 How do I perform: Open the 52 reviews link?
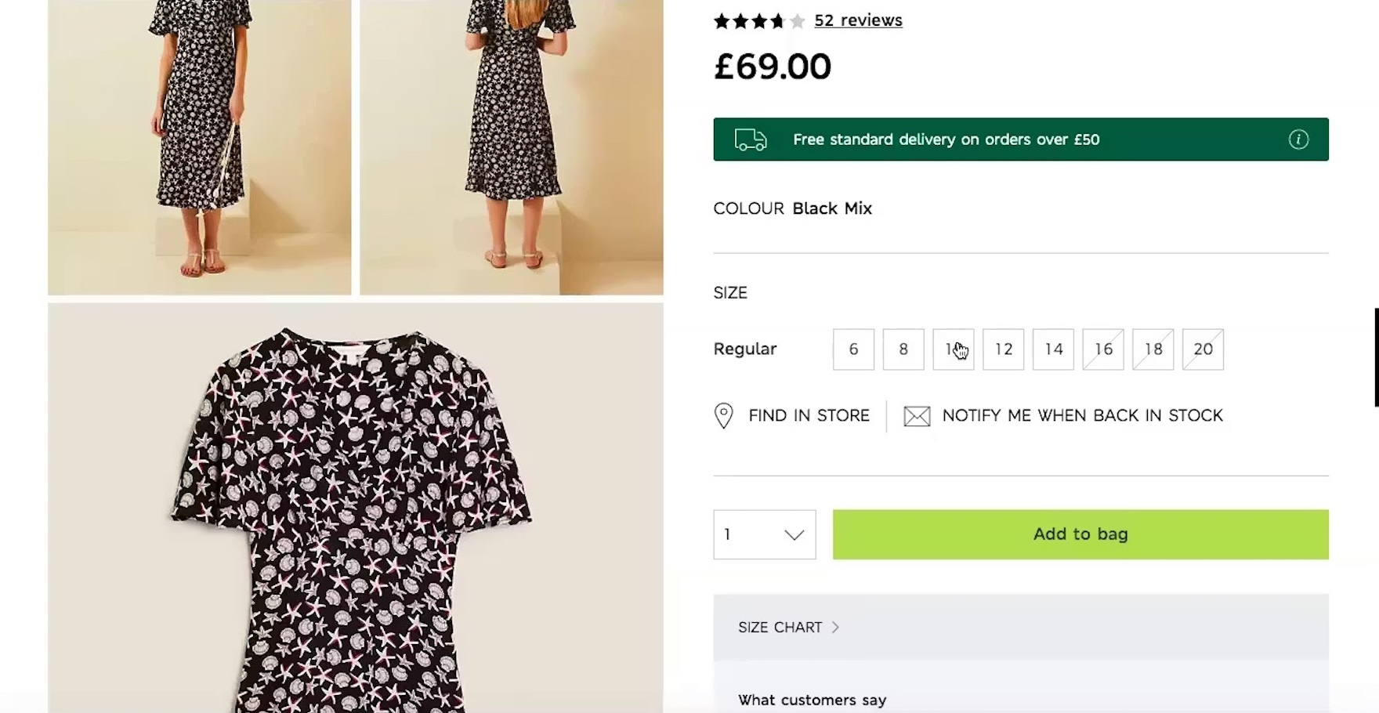(858, 20)
